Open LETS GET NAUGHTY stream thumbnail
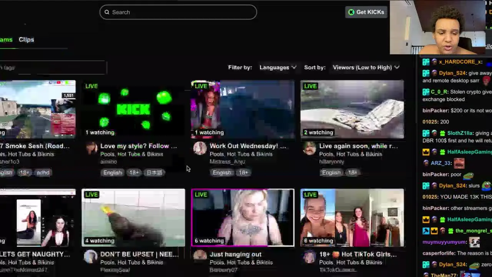The image size is (492, 277). coord(38,218)
